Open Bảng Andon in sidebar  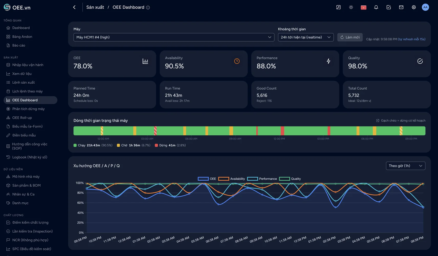[x=30, y=37]
